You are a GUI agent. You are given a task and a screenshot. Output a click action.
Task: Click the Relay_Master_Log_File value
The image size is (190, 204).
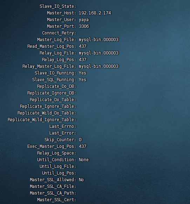click(99, 66)
